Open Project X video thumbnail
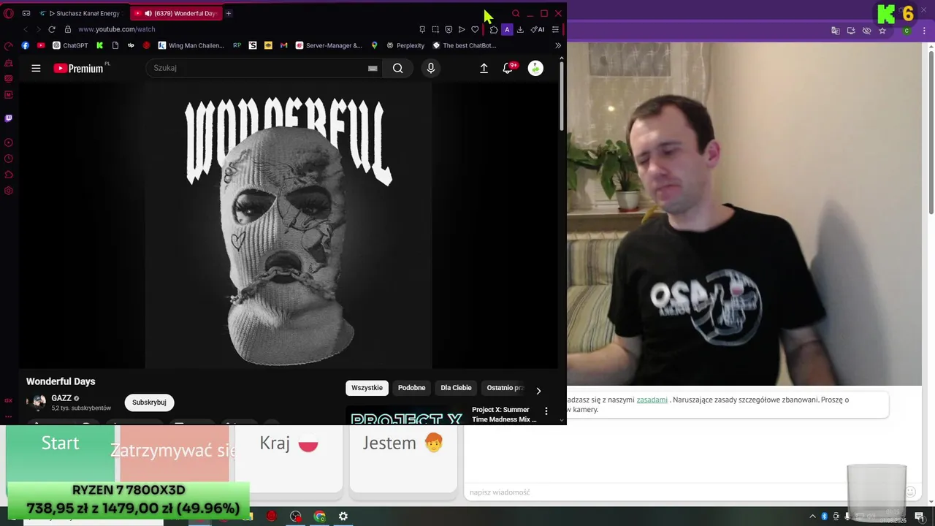 (x=406, y=416)
